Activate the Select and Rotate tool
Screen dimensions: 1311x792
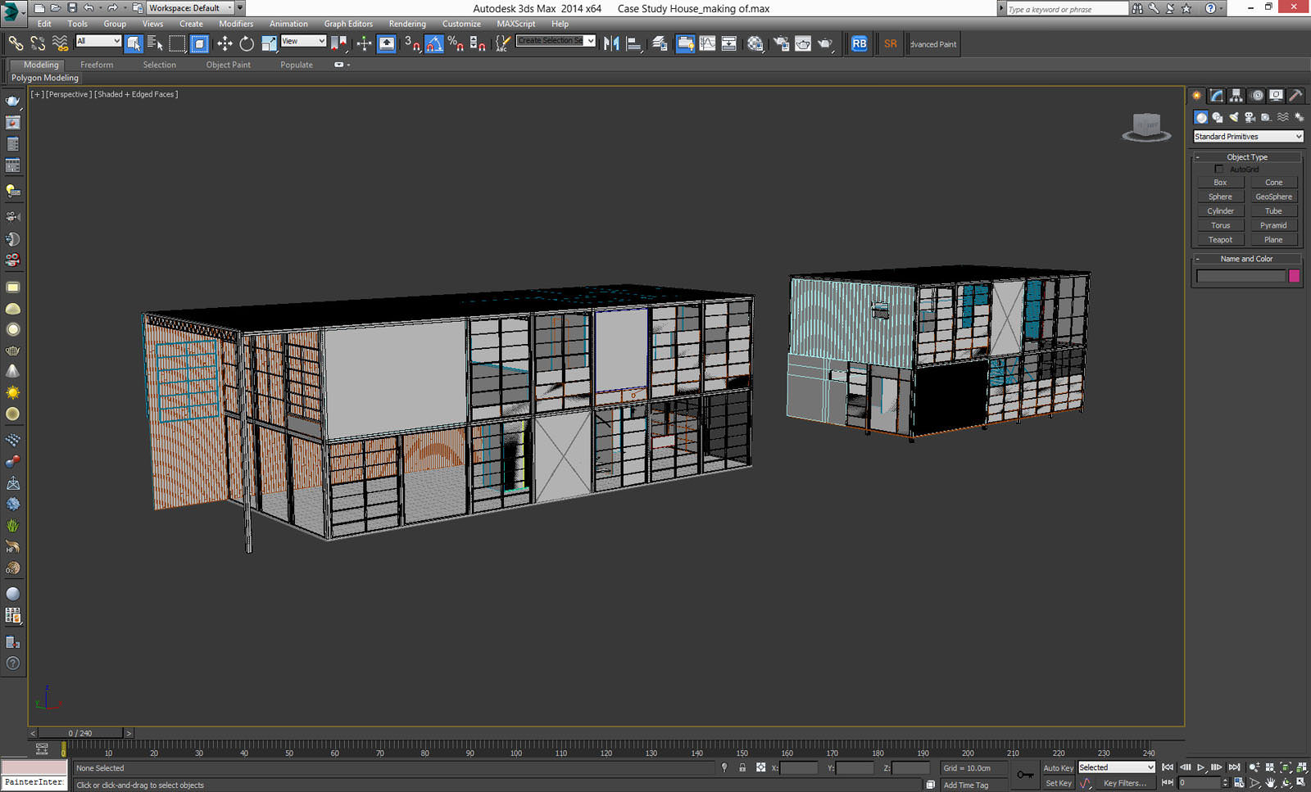(x=247, y=43)
